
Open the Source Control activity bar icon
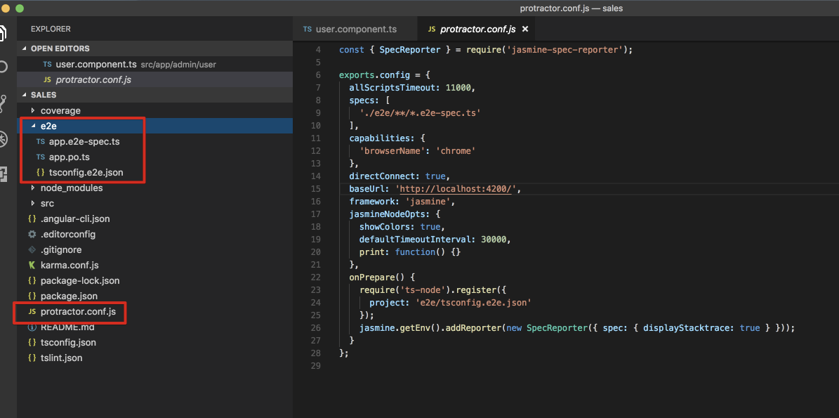pos(3,103)
